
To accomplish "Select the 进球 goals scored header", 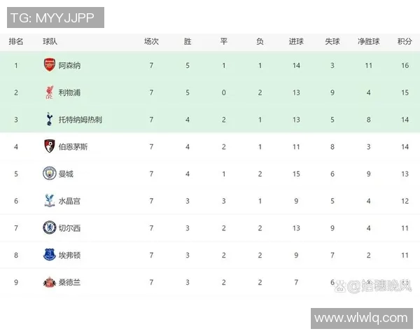I will point(296,41).
